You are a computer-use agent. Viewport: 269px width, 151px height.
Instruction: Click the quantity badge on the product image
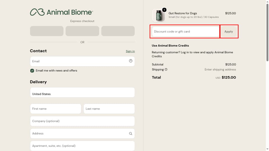164,10
